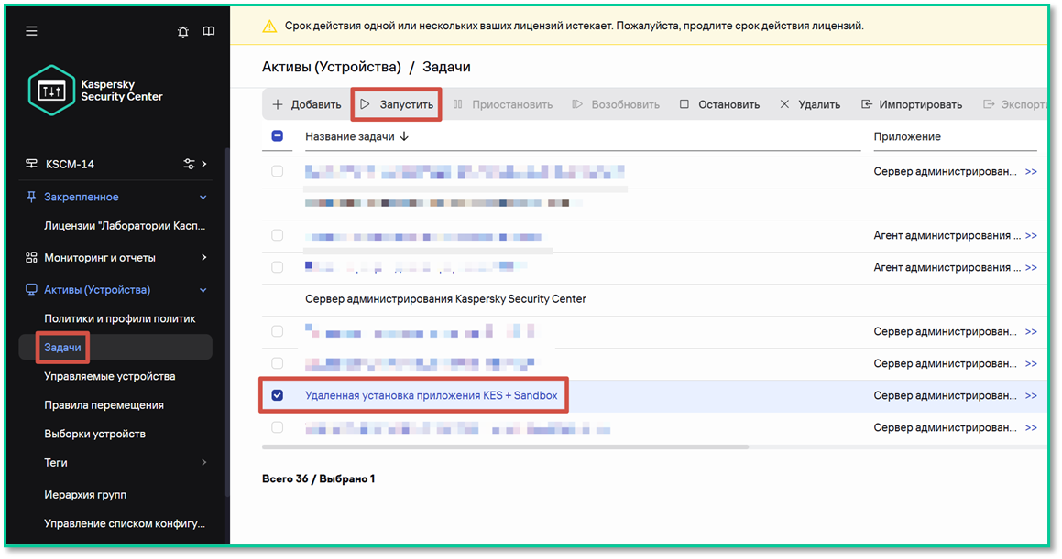Open the Задачи menu item
The image size is (1062, 559).
(62, 348)
